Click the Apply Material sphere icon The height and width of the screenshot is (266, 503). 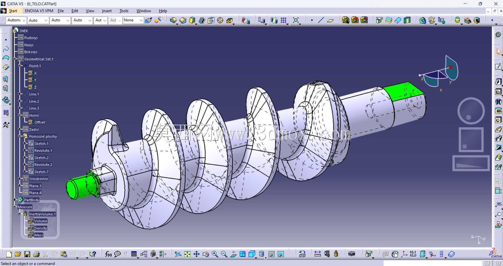point(158,20)
